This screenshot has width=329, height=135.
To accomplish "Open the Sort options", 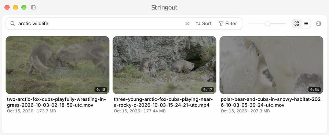I will pos(204,24).
